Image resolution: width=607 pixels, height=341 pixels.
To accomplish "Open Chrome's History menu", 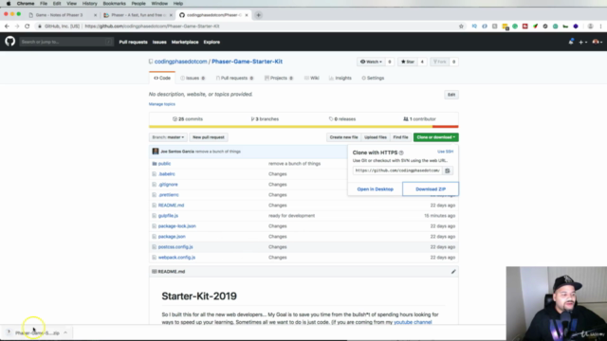I will tap(89, 4).
